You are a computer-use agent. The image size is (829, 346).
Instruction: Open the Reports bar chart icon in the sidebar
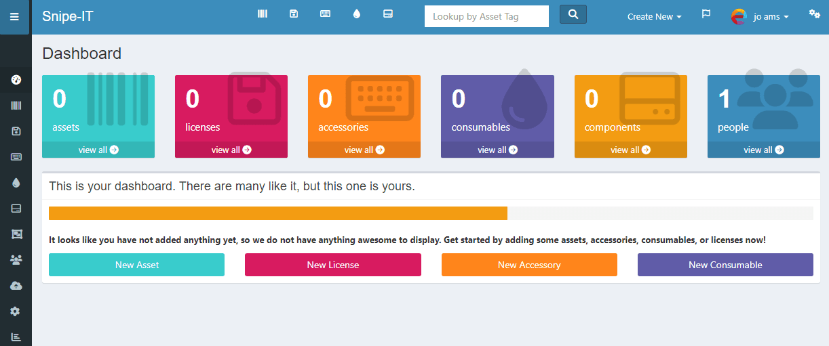16,337
